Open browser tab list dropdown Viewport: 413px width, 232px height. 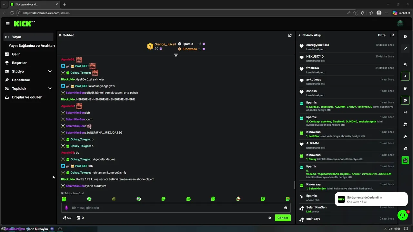[4, 4]
